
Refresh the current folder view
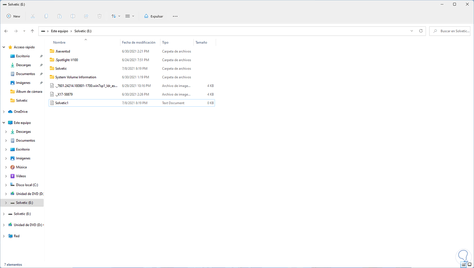(x=421, y=31)
